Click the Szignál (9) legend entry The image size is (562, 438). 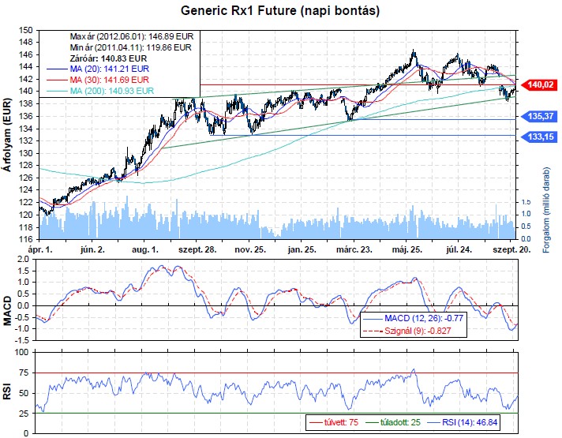pyautogui.click(x=426, y=331)
